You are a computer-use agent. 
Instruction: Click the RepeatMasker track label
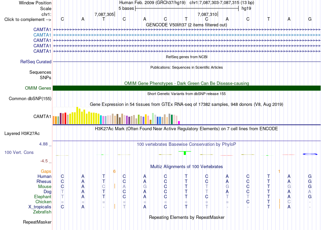pos(37,222)
